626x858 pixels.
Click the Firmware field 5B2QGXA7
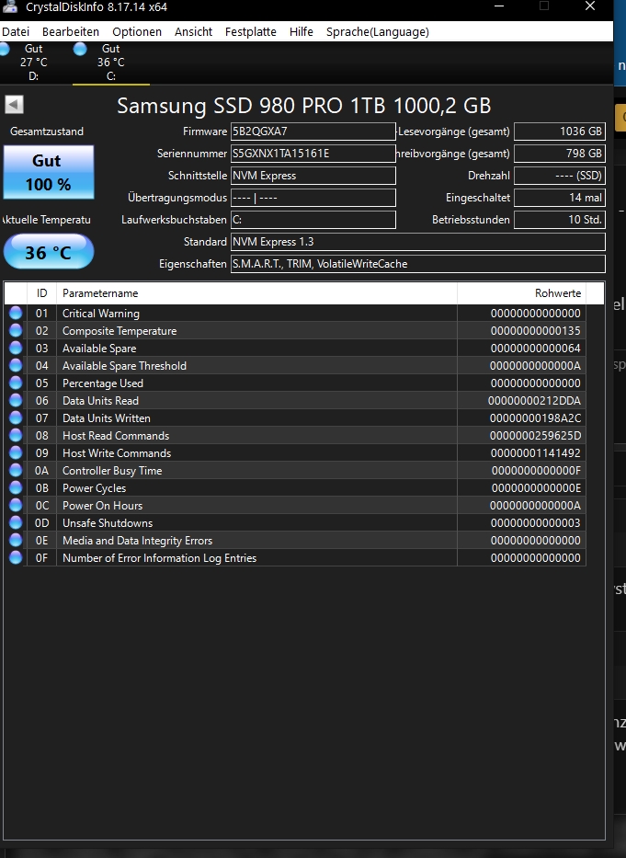313,132
